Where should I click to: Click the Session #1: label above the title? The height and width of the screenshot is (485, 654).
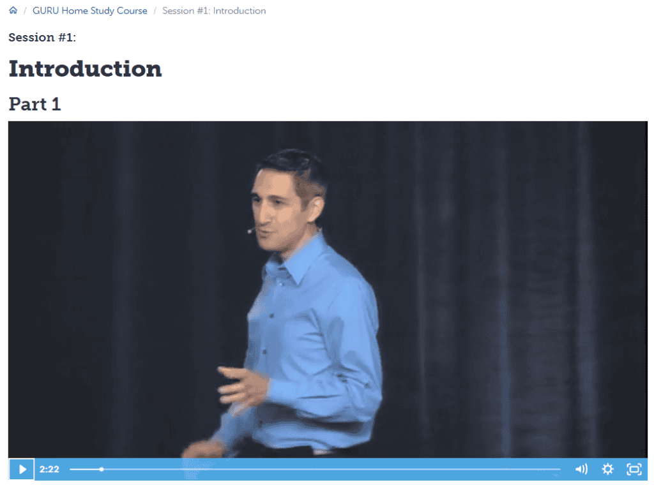[42, 38]
